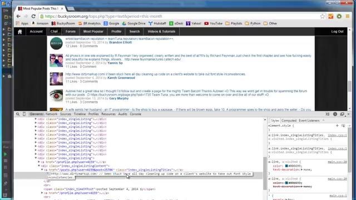The width and height of the screenshot is (356, 200).
Task: Activate DevTools inspect element magnifier icon
Action: point(18,114)
